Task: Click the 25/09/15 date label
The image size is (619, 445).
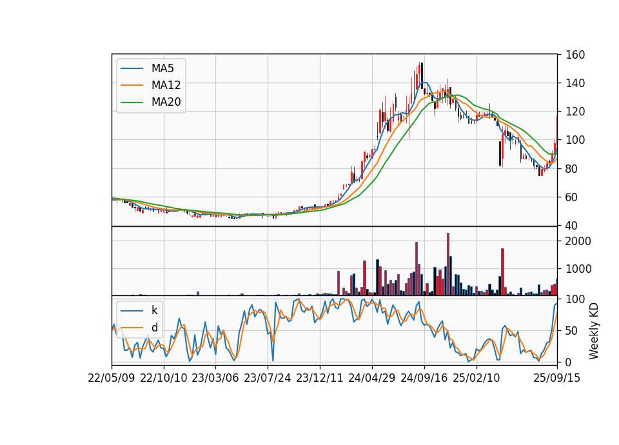Action: (557, 378)
